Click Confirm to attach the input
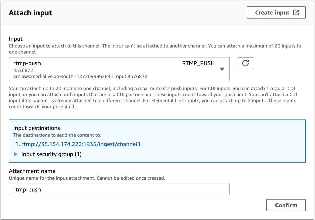This screenshot has width=315, height=220. point(286,205)
